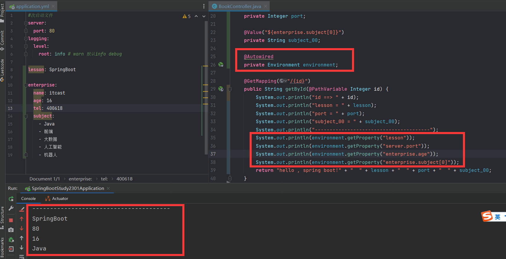Toggle soft-wrap in the console

(22, 257)
